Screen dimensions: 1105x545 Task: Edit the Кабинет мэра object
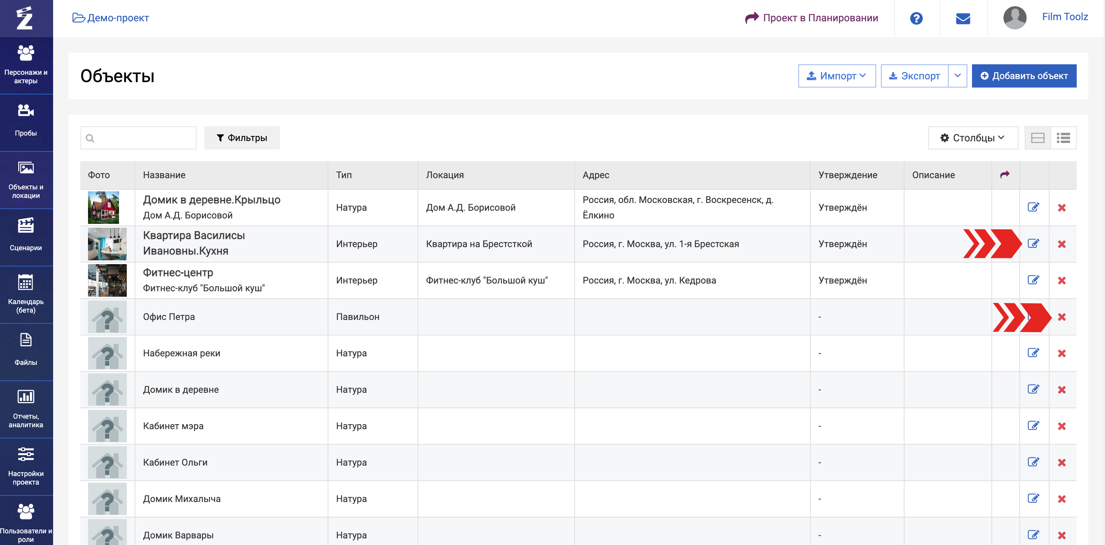1033,426
